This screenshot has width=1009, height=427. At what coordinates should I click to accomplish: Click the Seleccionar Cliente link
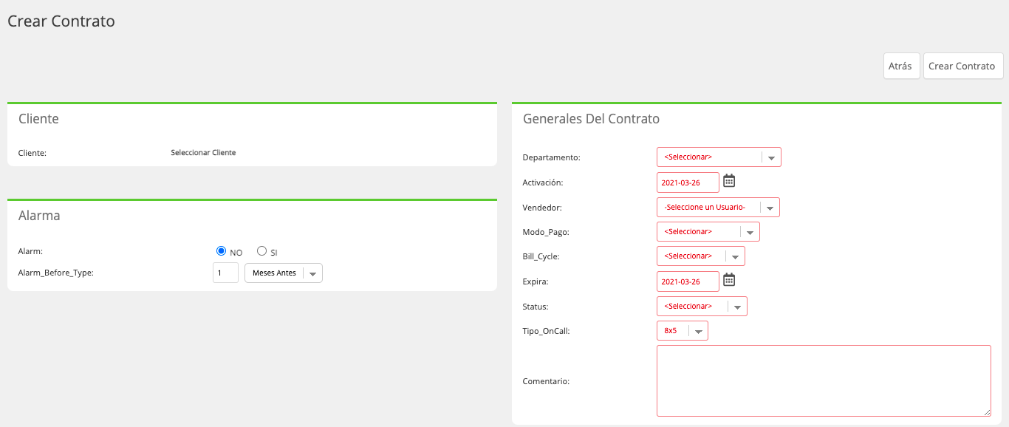tap(203, 153)
